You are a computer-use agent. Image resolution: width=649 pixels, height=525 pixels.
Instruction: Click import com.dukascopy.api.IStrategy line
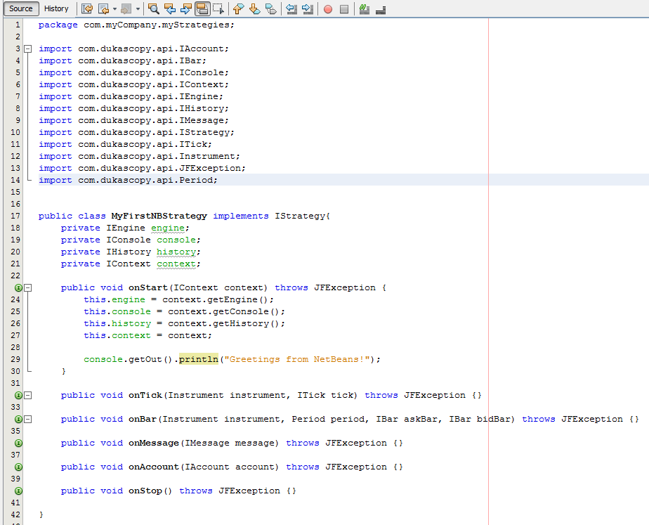[x=136, y=132]
